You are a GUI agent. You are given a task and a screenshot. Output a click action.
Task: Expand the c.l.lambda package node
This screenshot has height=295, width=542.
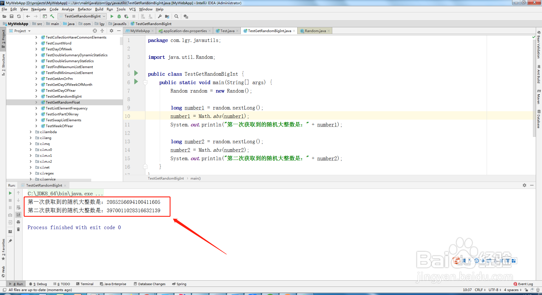coord(30,132)
